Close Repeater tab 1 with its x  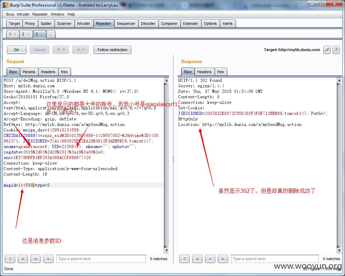coord(15,34)
